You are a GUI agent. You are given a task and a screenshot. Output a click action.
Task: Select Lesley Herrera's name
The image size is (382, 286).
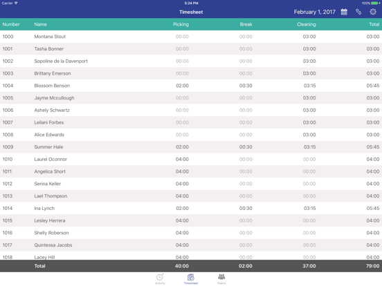pos(50,220)
